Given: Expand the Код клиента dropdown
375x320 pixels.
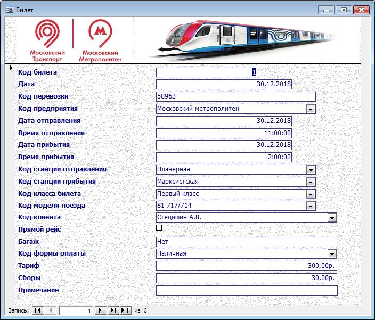Looking at the screenshot, I should (x=332, y=218).
